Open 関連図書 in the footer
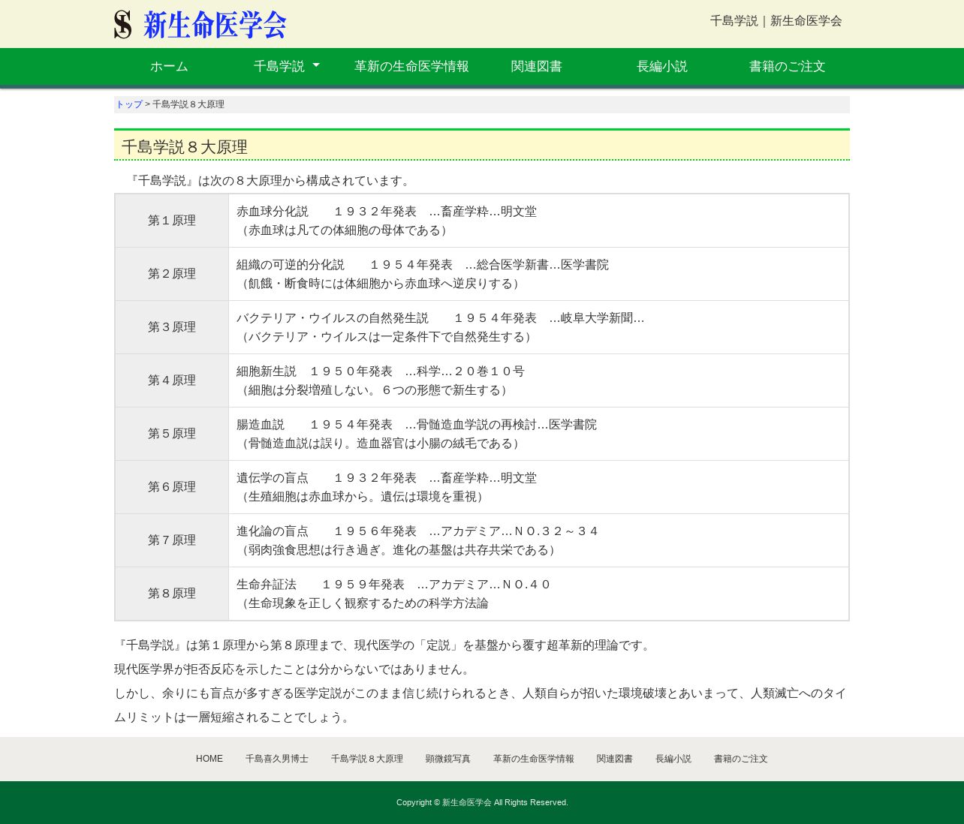This screenshot has height=824, width=964. [x=615, y=759]
